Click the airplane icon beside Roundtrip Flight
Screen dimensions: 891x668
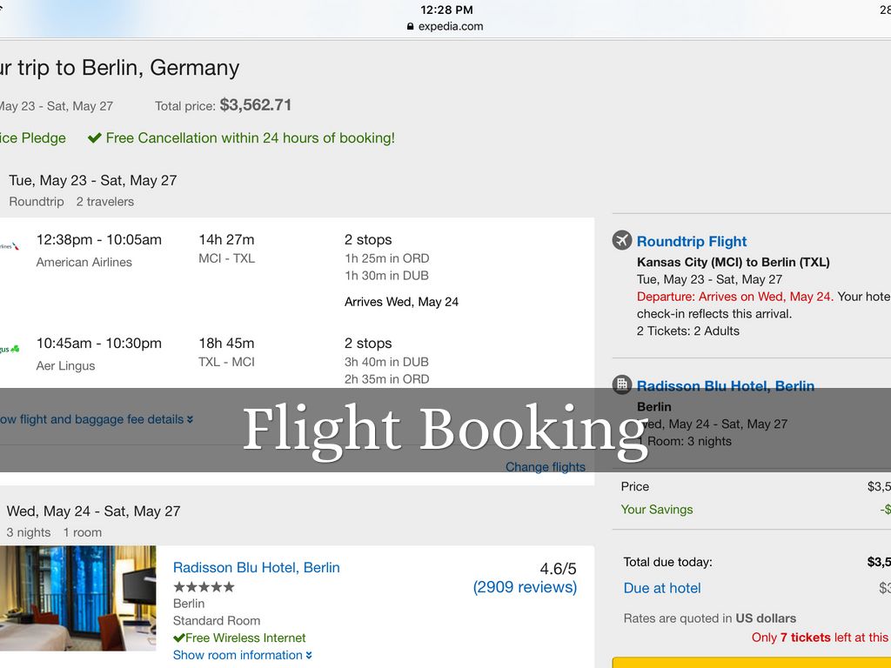click(621, 241)
